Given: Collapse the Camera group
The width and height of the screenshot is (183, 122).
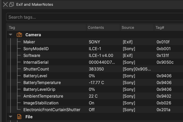Looking at the screenshot, I should 11,35.
